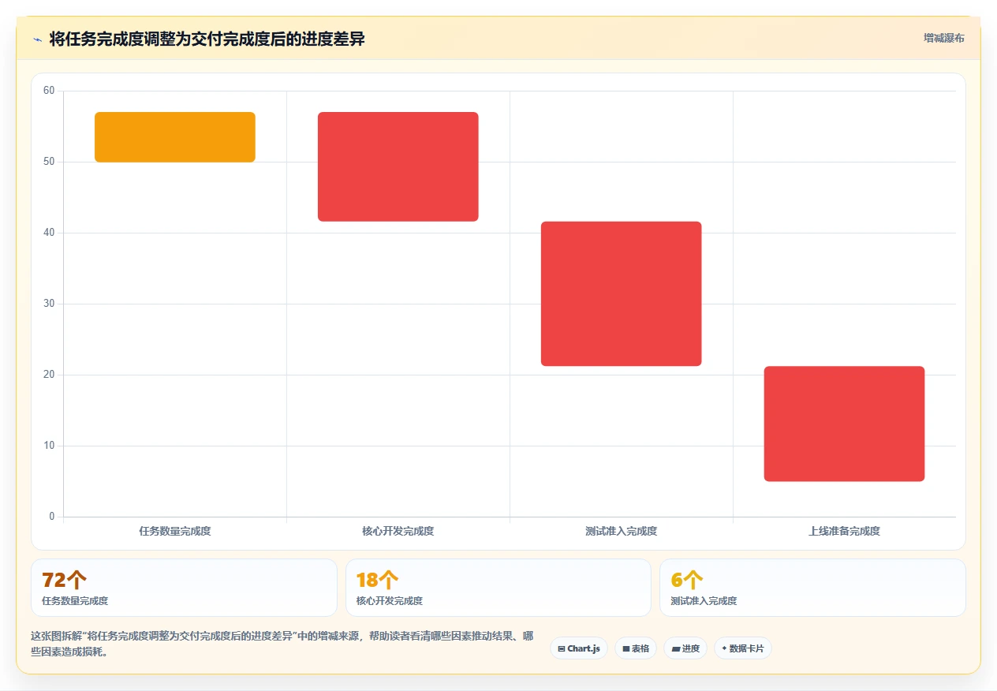This screenshot has height=691, width=997.
Task: Click the red 测试准入完成度 bar
Action: 622,293
